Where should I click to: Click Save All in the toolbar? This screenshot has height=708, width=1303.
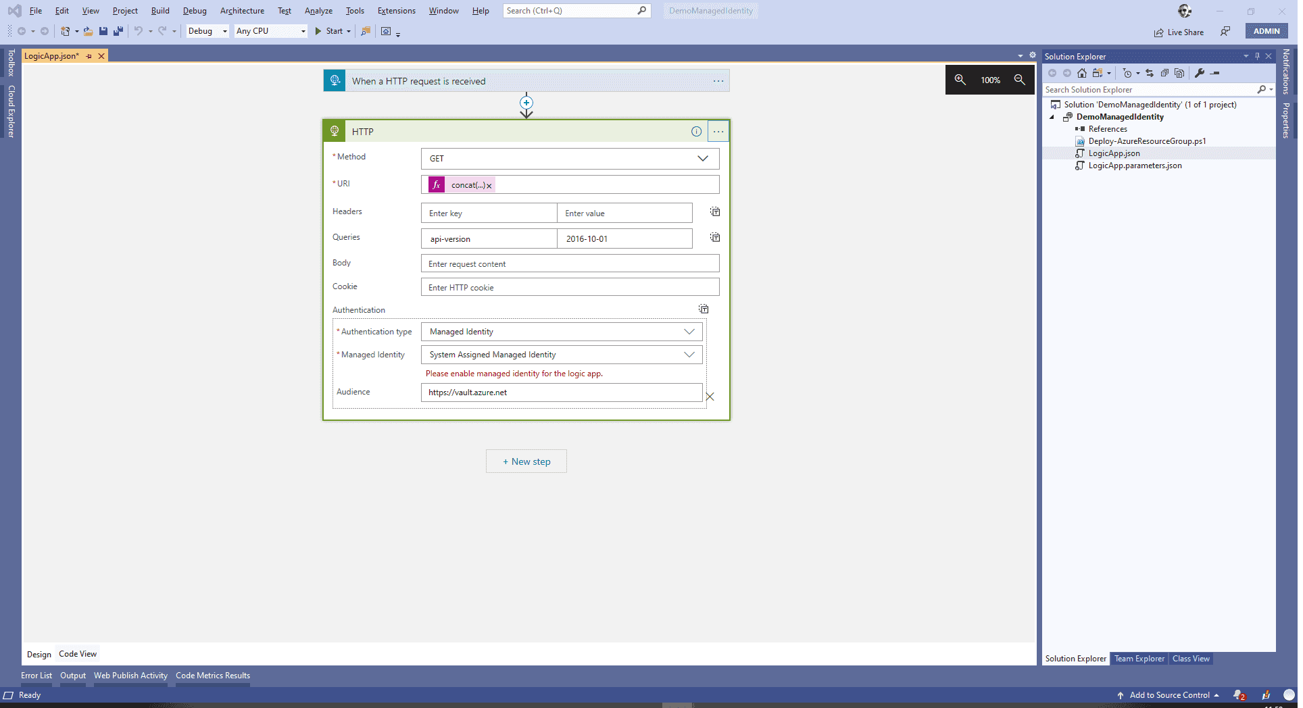click(118, 31)
